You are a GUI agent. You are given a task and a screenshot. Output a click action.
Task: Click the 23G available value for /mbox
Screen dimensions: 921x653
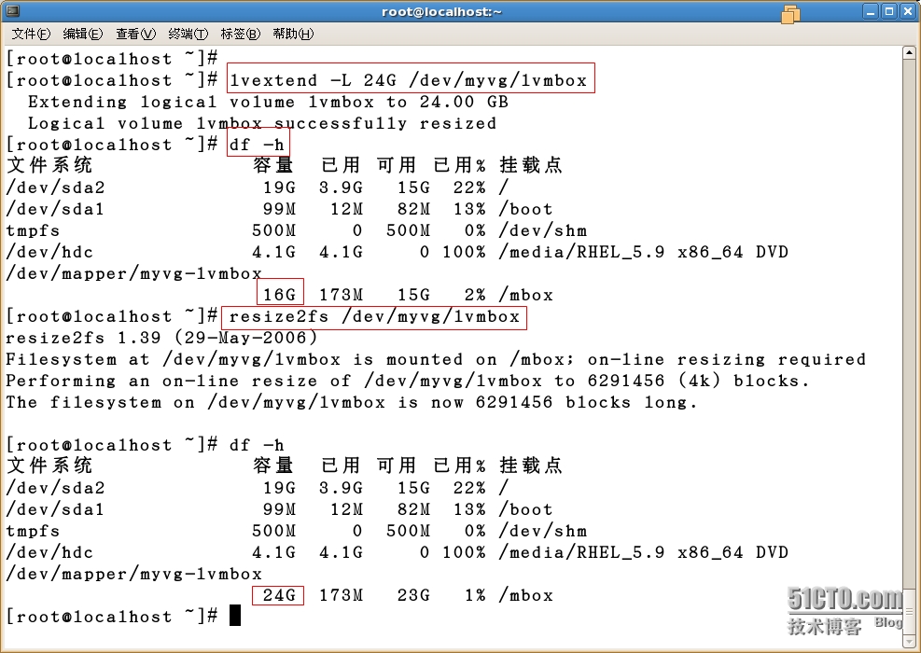pyautogui.click(x=413, y=595)
